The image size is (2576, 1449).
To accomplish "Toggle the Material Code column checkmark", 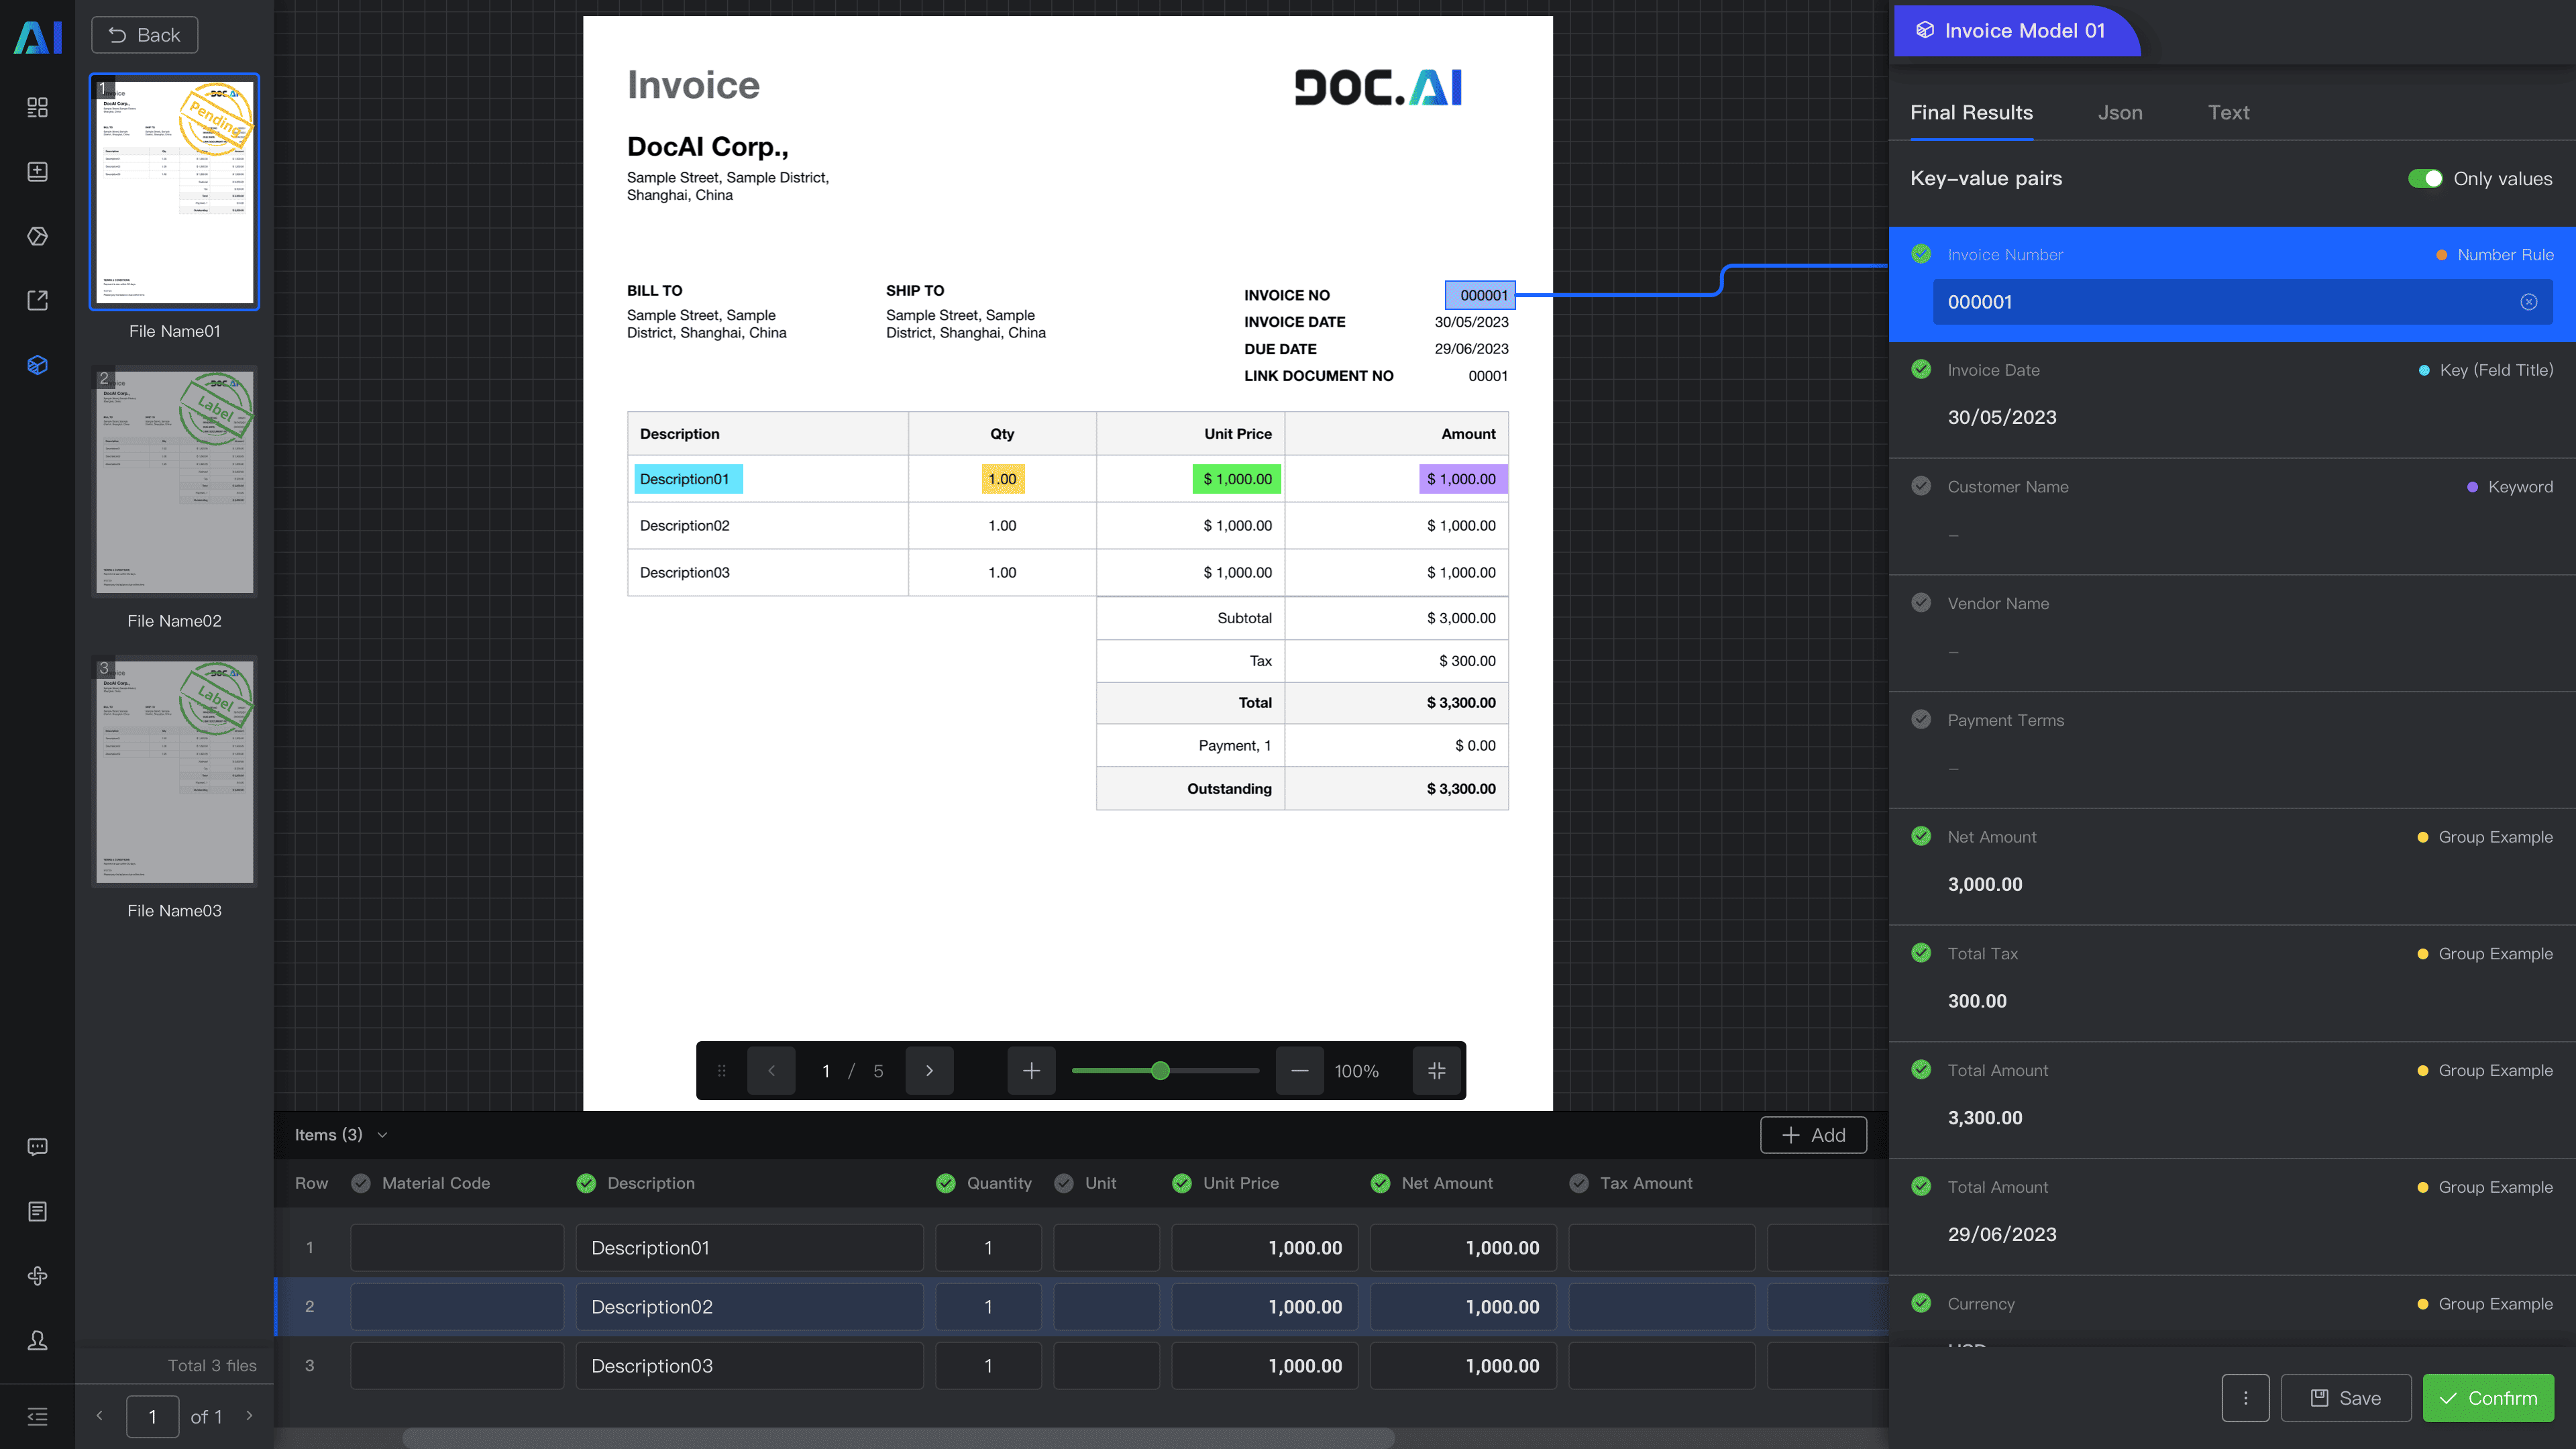I will (x=361, y=1183).
